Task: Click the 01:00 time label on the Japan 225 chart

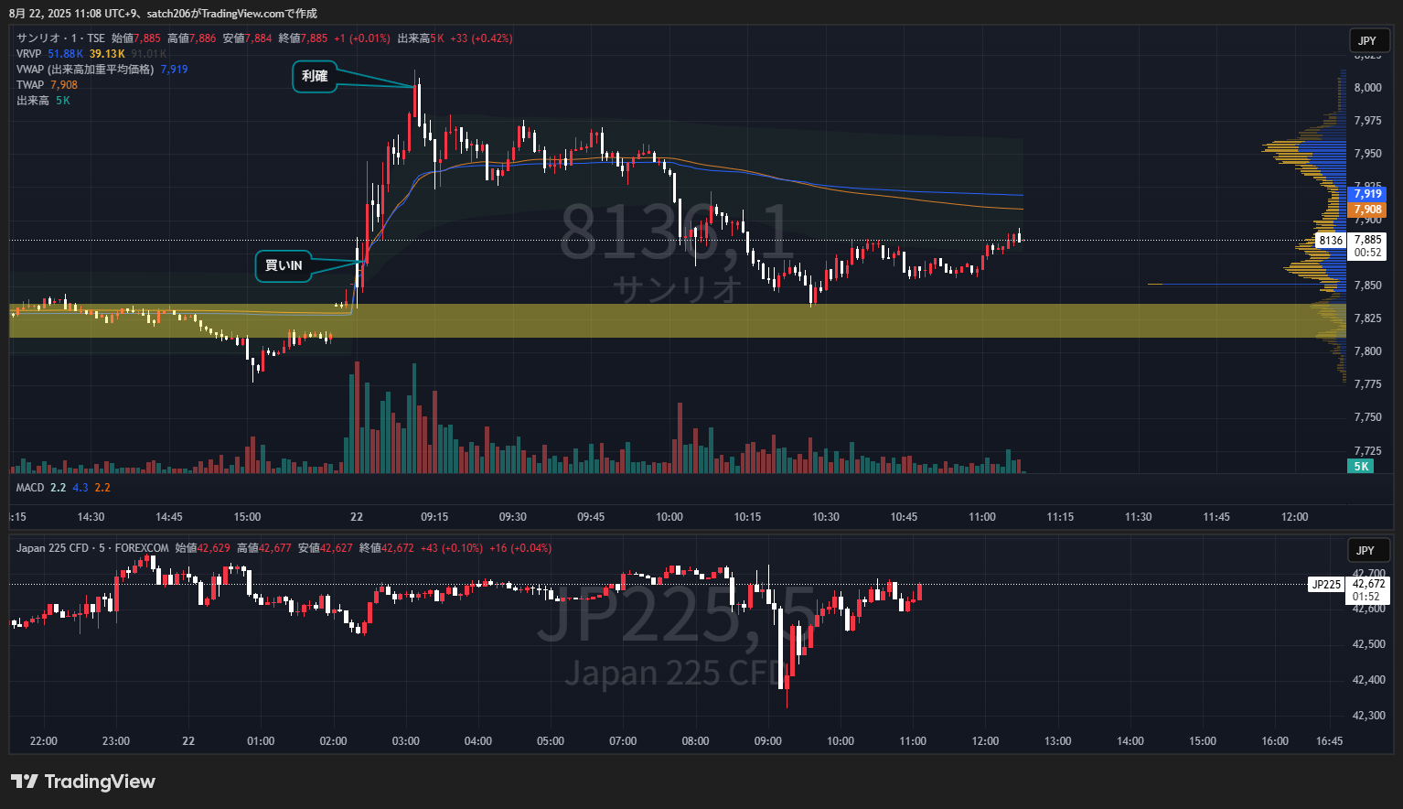Action: pos(261,741)
